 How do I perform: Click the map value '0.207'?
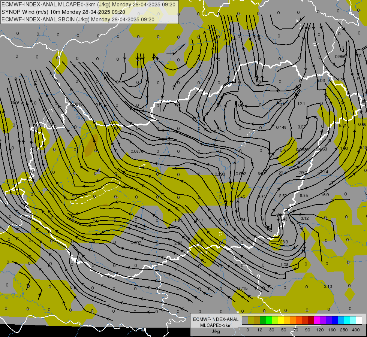pyautogui.click(x=136, y=243)
